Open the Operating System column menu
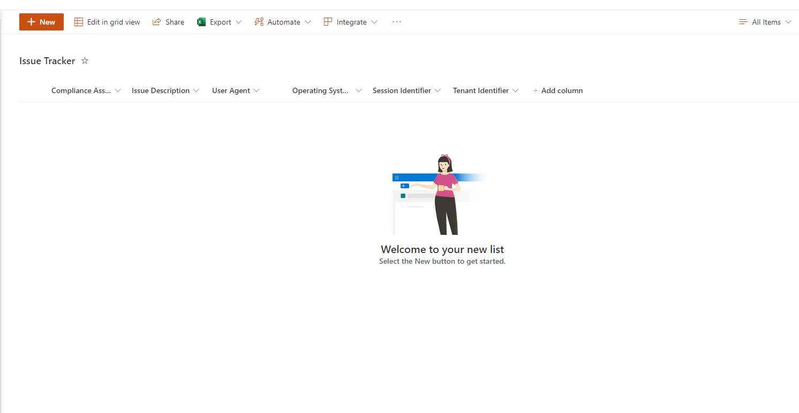This screenshot has width=799, height=413. (359, 90)
